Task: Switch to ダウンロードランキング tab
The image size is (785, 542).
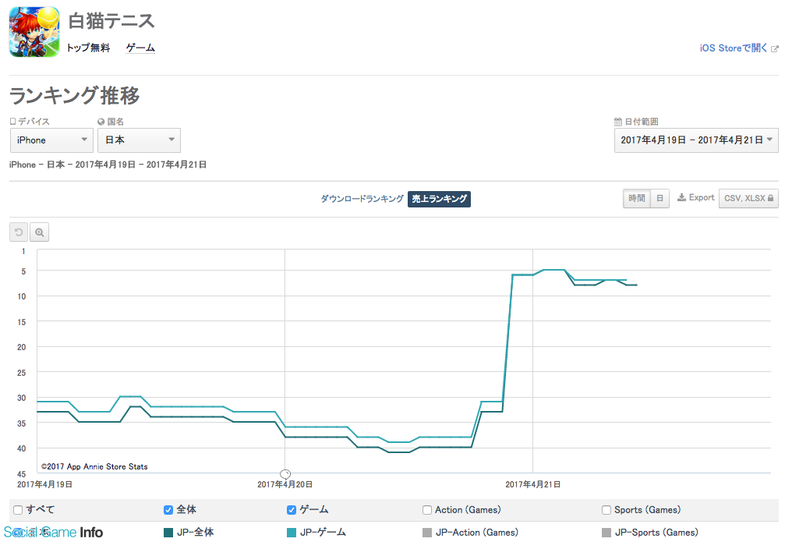Action: coord(362,199)
